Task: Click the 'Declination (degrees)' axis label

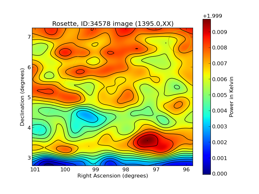Action: pyautogui.click(x=22, y=97)
